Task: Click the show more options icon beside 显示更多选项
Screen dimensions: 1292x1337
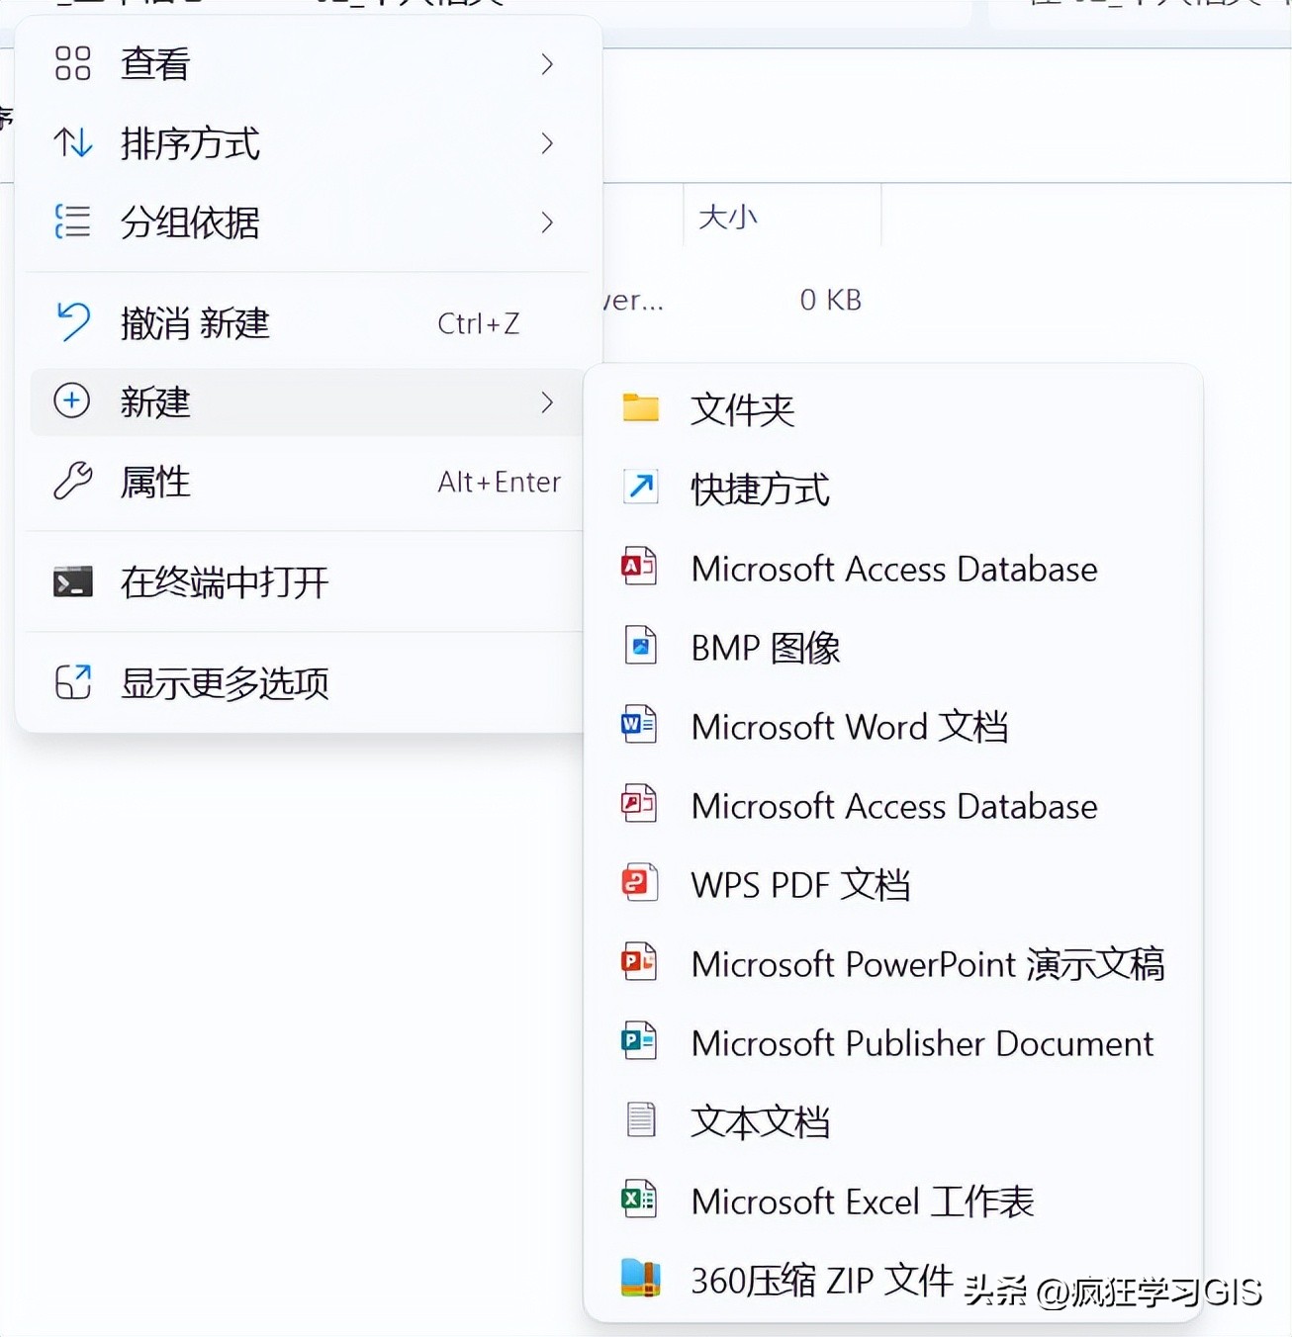Action: (72, 682)
